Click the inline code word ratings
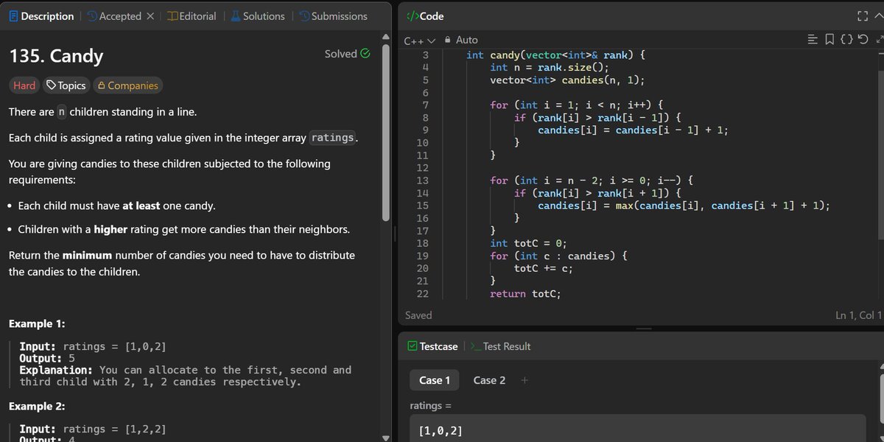 333,138
